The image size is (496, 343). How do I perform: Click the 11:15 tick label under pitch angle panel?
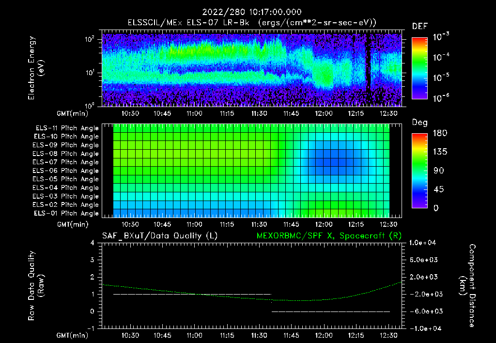(x=227, y=225)
